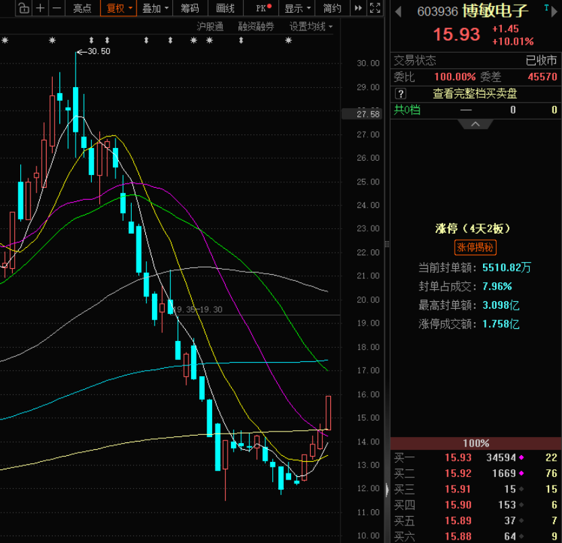Screen dimensions: 562x543
Task: Click the red dot badge on PK
Action: 269,5
